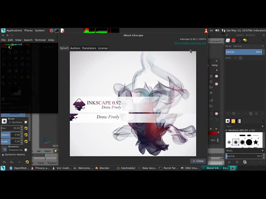This screenshot has width=266, height=199.
Task: Open the Brushes tab icon in GIMP
Action: coord(228,121)
